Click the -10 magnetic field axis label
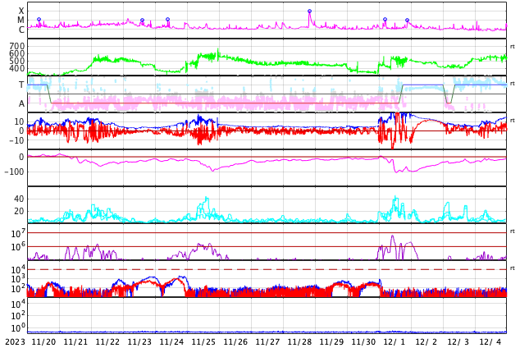This screenshot has width=520, height=348. 15,140
